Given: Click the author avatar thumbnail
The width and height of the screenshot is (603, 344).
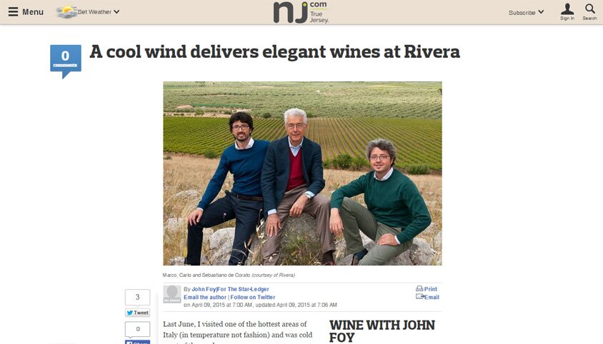Looking at the screenshot, I should [172, 294].
